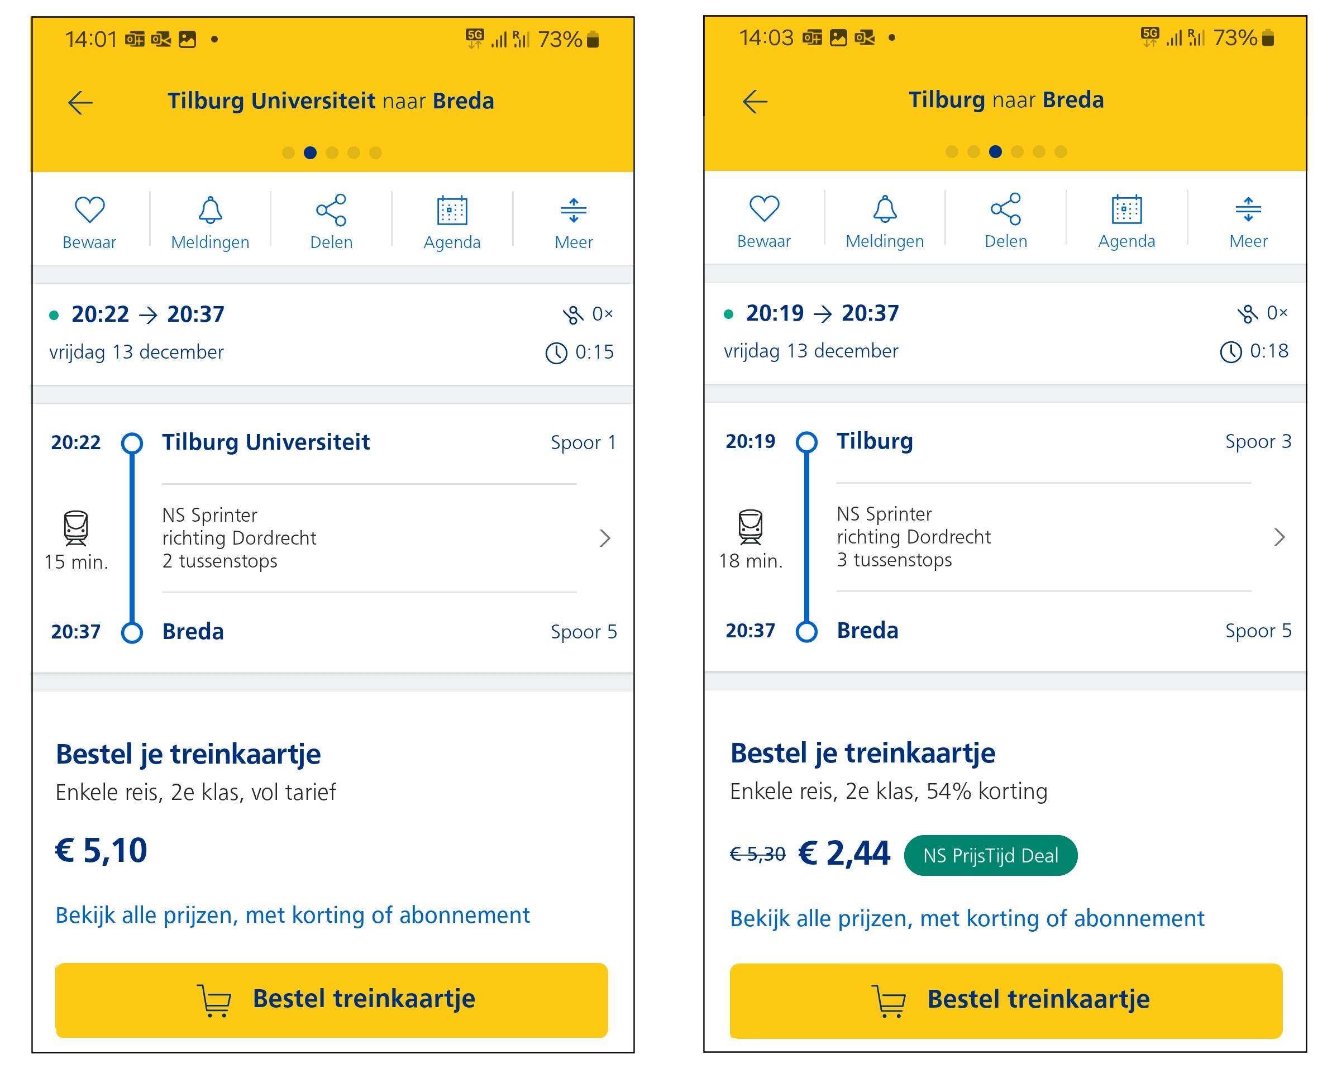1332x1068 pixels.
Task: Go to fourth trip dot on right screen
Action: [1017, 151]
